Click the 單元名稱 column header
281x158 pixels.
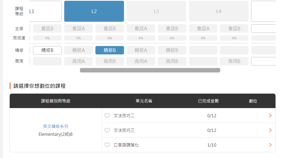144,101
